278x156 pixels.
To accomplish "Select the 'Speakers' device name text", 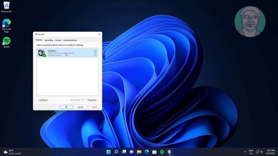I will click(52, 51).
